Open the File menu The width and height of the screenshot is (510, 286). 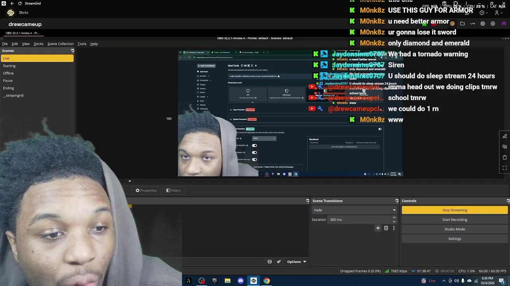click(x=5, y=44)
